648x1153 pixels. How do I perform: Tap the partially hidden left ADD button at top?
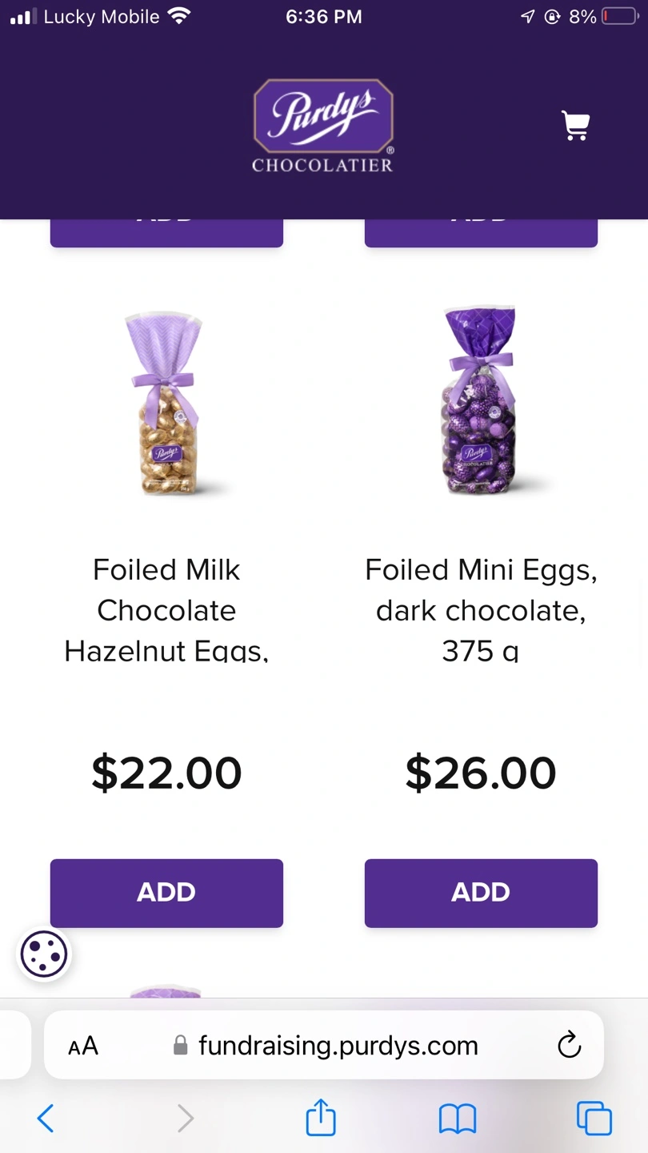click(x=166, y=233)
